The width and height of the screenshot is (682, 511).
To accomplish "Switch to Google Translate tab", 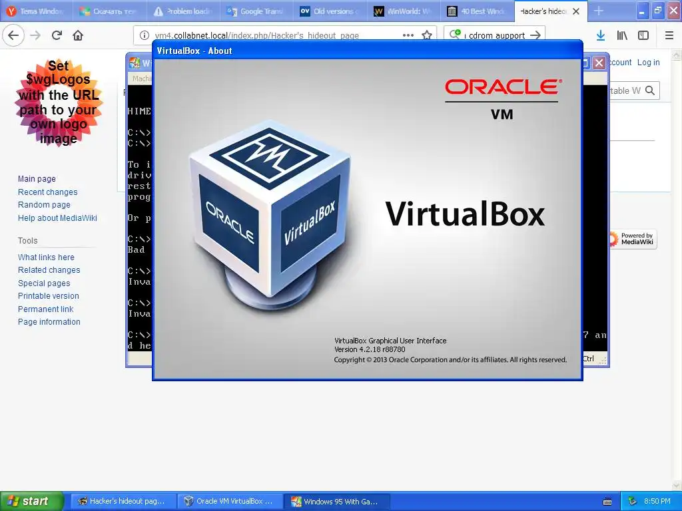I will pos(256,11).
